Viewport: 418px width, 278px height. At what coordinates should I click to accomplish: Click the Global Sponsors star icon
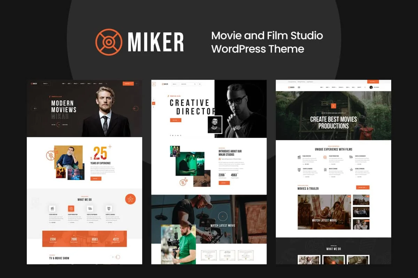pos(351,170)
